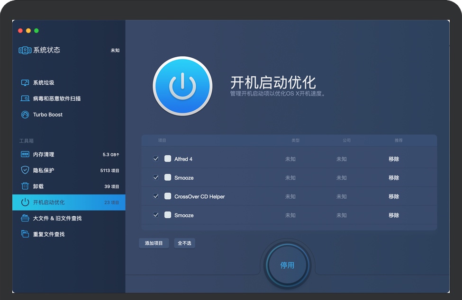The width and height of the screenshot is (462, 300).
Task: Open the 重复文件查找 duplicate files icon
Action: click(25, 234)
